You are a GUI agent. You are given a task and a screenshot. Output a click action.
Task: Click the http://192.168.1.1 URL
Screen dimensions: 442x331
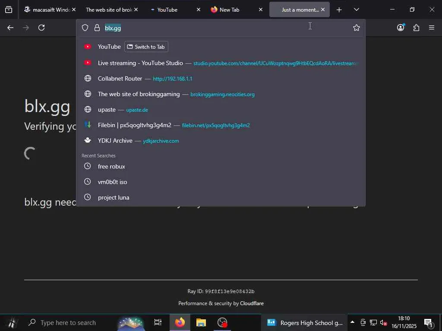(173, 79)
